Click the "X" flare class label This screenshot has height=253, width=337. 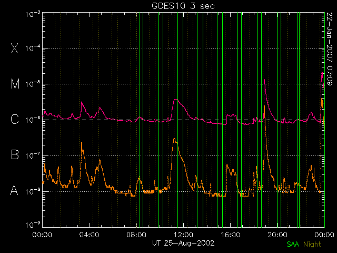click(14, 48)
